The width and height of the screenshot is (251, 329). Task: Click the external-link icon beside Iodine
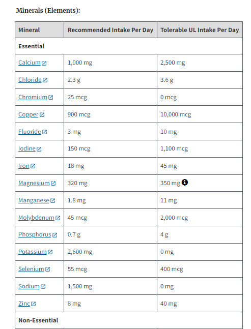[39, 149]
